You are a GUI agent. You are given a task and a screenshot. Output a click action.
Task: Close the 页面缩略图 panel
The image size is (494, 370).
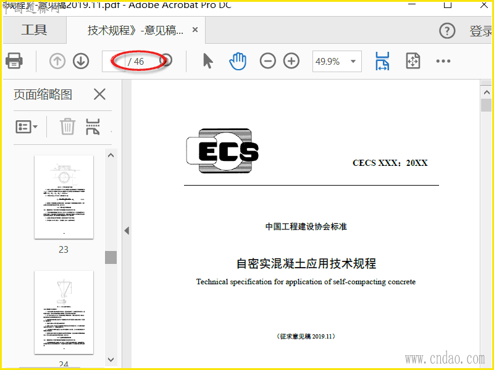click(99, 94)
